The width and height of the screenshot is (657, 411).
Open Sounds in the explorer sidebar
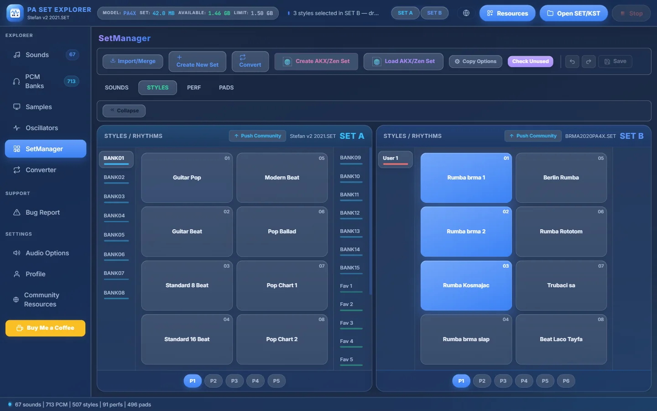tap(46, 55)
